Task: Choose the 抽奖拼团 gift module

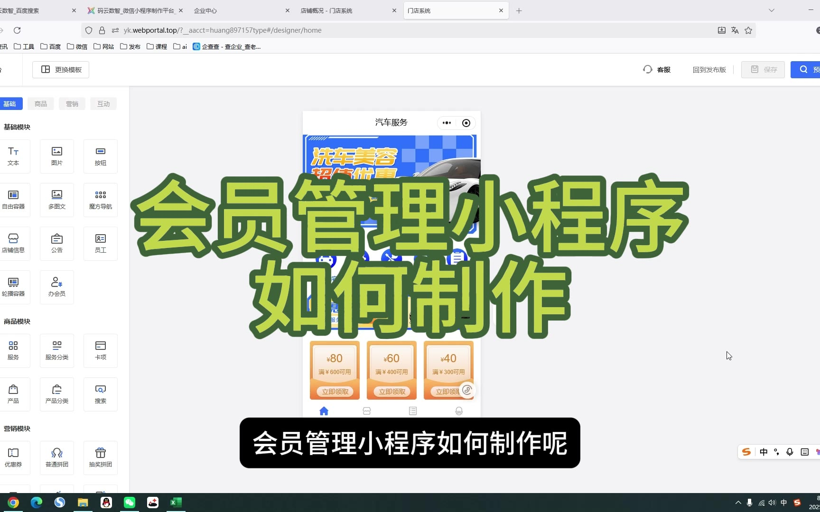Action: coord(101,457)
